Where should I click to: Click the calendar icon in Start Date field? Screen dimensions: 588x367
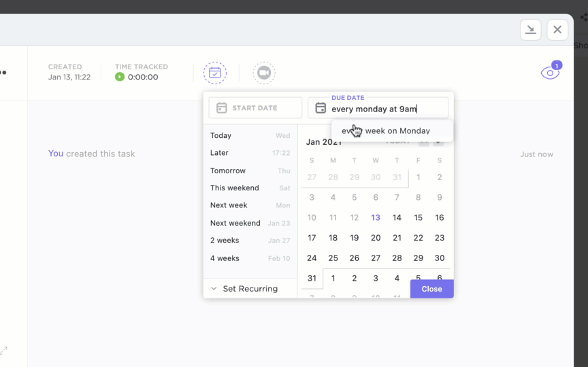coord(222,108)
